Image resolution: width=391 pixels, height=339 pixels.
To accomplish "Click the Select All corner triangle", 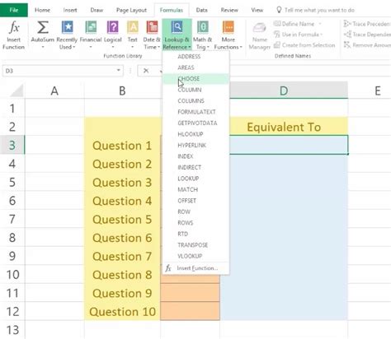I will [17, 91].
